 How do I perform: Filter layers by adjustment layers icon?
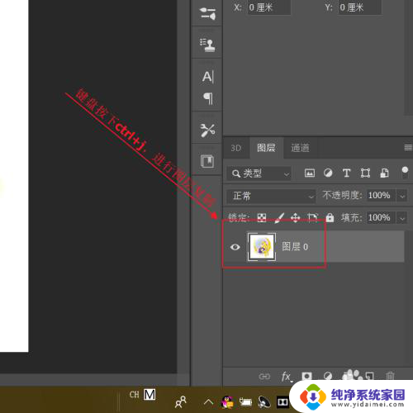pyautogui.click(x=328, y=173)
